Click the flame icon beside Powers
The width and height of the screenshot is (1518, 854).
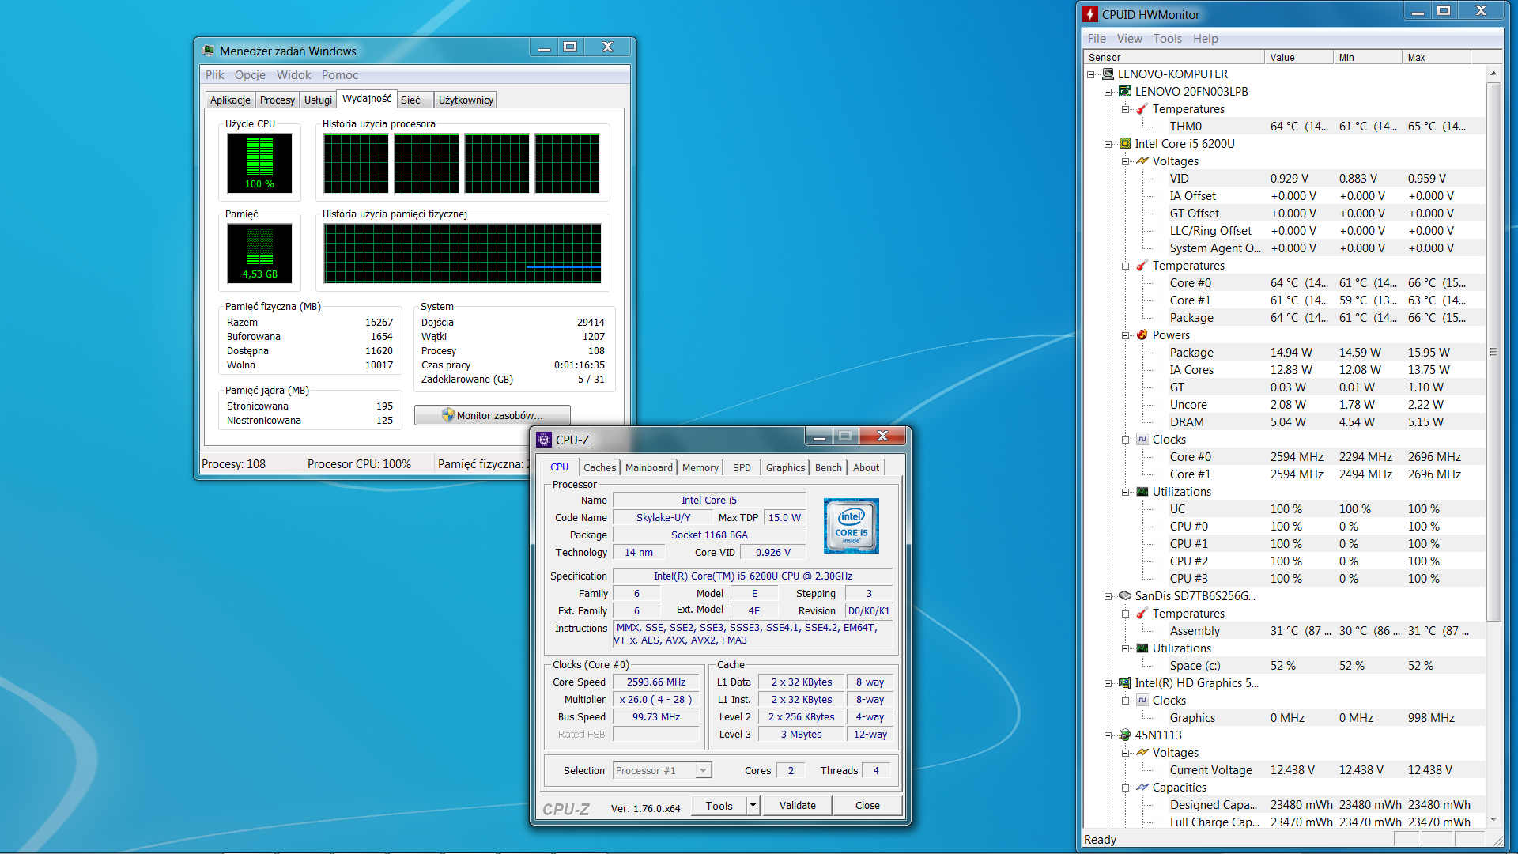pyautogui.click(x=1142, y=335)
